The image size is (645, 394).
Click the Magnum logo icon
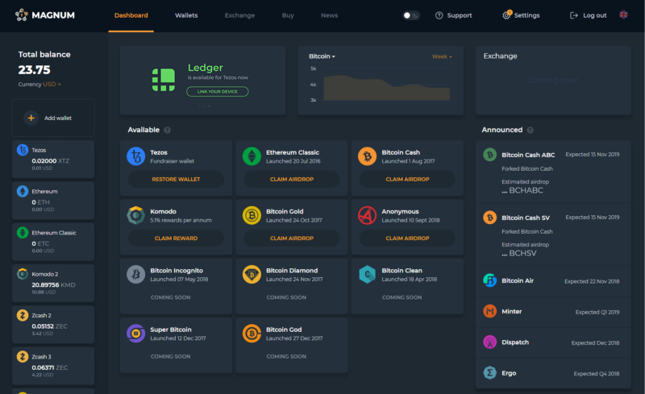(22, 15)
